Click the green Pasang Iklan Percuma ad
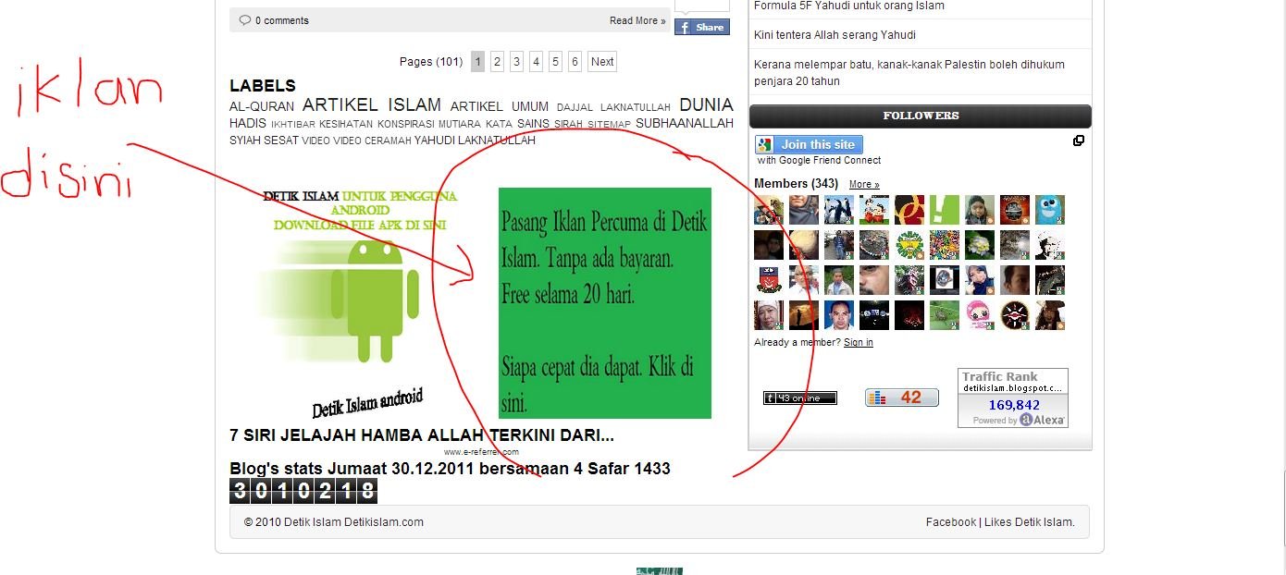The width and height of the screenshot is (1286, 575). coord(604,302)
